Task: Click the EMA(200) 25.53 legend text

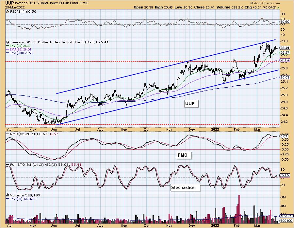Action: [x=21, y=53]
